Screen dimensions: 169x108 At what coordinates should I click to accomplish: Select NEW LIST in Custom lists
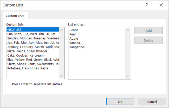33,30
